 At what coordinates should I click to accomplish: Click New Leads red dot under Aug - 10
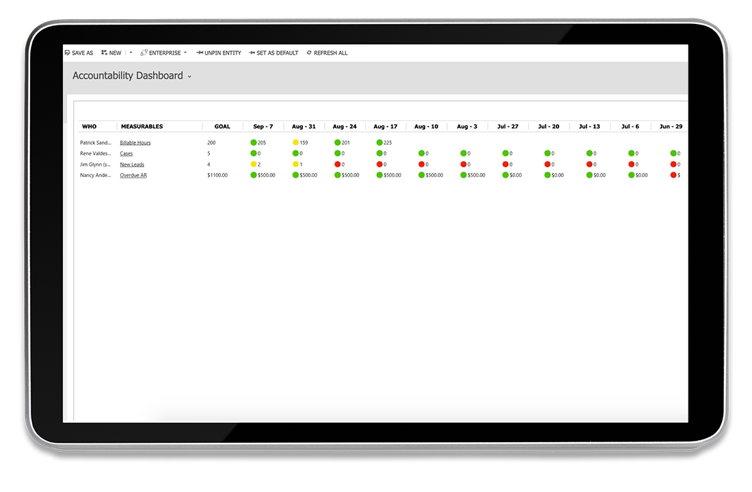tap(422, 164)
